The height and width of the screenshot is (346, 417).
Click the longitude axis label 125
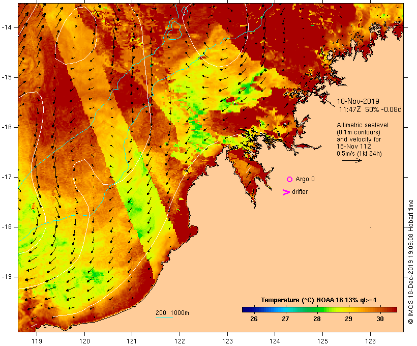click(322, 341)
